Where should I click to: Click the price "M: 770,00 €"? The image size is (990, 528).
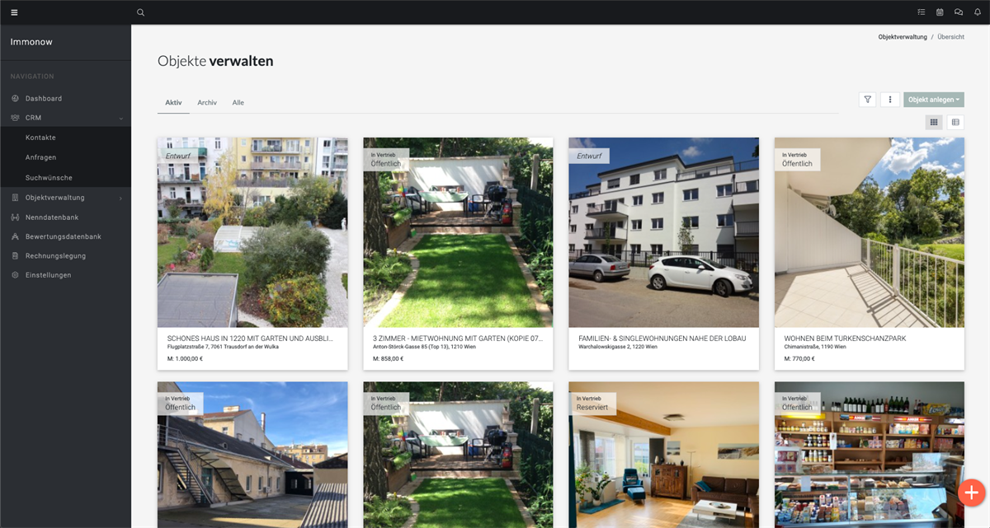pyautogui.click(x=799, y=359)
